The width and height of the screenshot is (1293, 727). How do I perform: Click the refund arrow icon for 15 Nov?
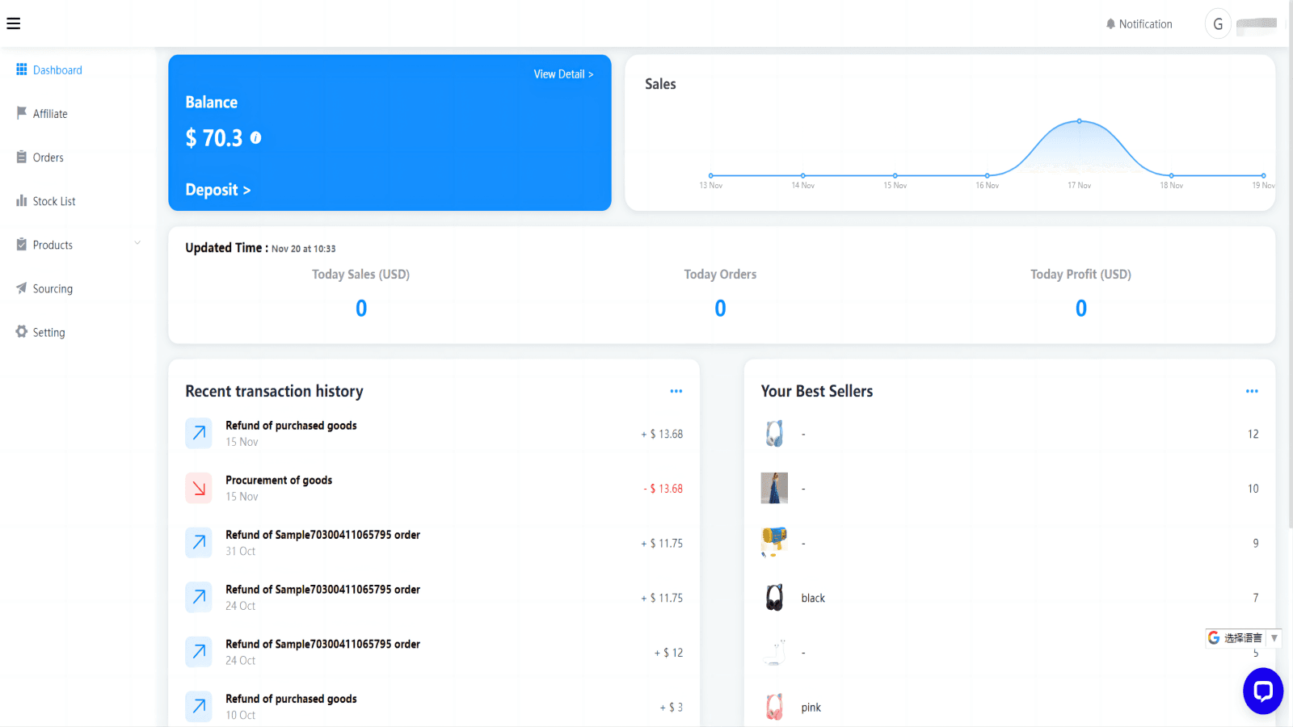coord(198,433)
